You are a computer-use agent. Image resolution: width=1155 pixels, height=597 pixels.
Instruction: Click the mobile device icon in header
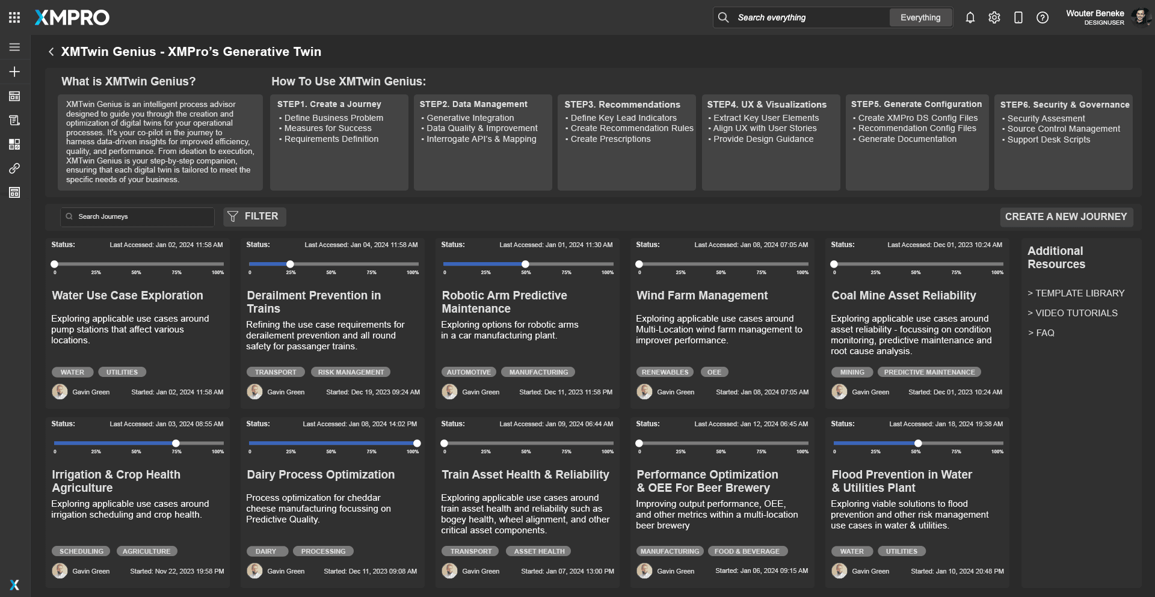tap(1018, 17)
